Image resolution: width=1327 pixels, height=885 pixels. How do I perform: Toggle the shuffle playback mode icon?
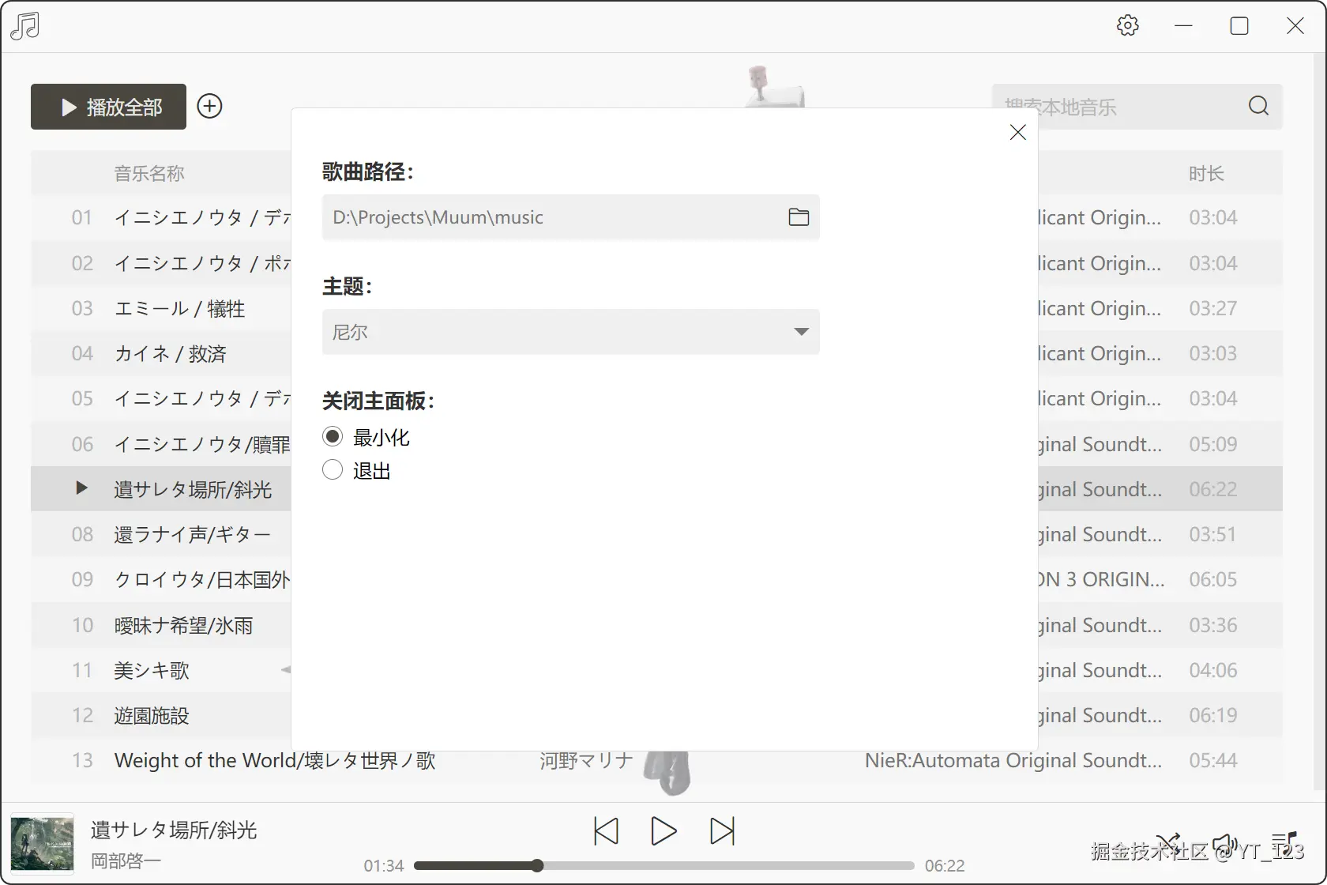point(1167,842)
